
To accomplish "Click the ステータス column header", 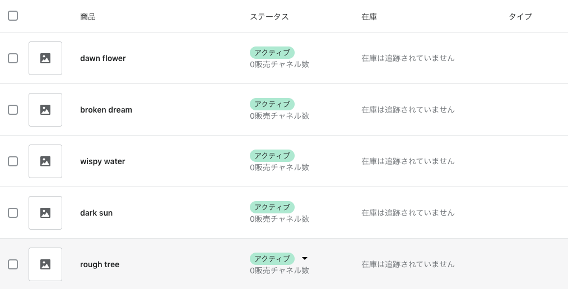I will click(x=269, y=17).
